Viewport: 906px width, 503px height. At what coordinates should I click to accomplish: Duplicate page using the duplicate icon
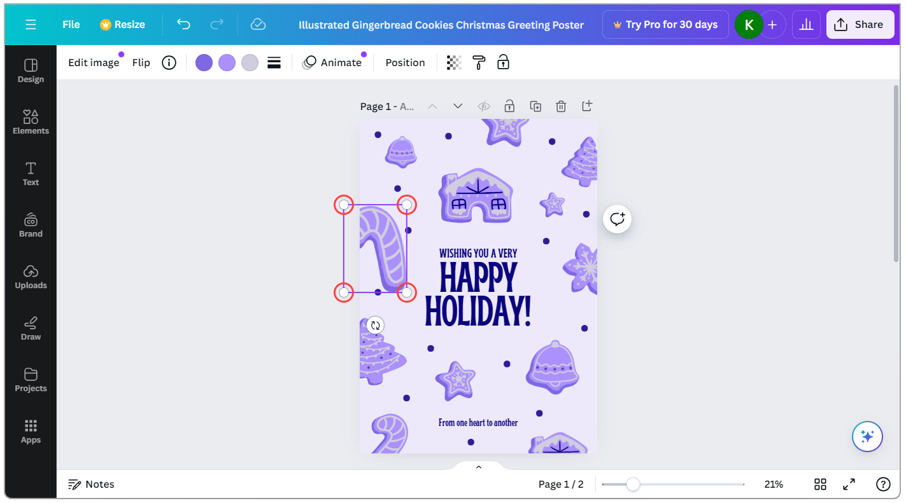(x=535, y=106)
